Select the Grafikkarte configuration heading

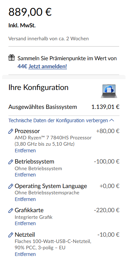pyautogui.click(x=29, y=210)
